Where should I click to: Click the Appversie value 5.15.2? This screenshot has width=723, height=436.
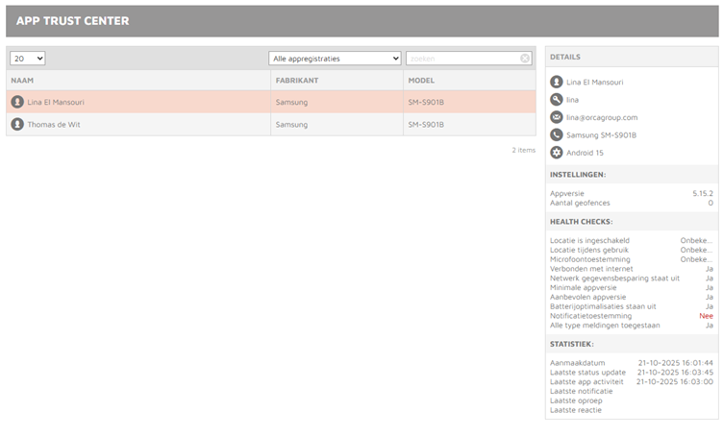click(x=703, y=193)
